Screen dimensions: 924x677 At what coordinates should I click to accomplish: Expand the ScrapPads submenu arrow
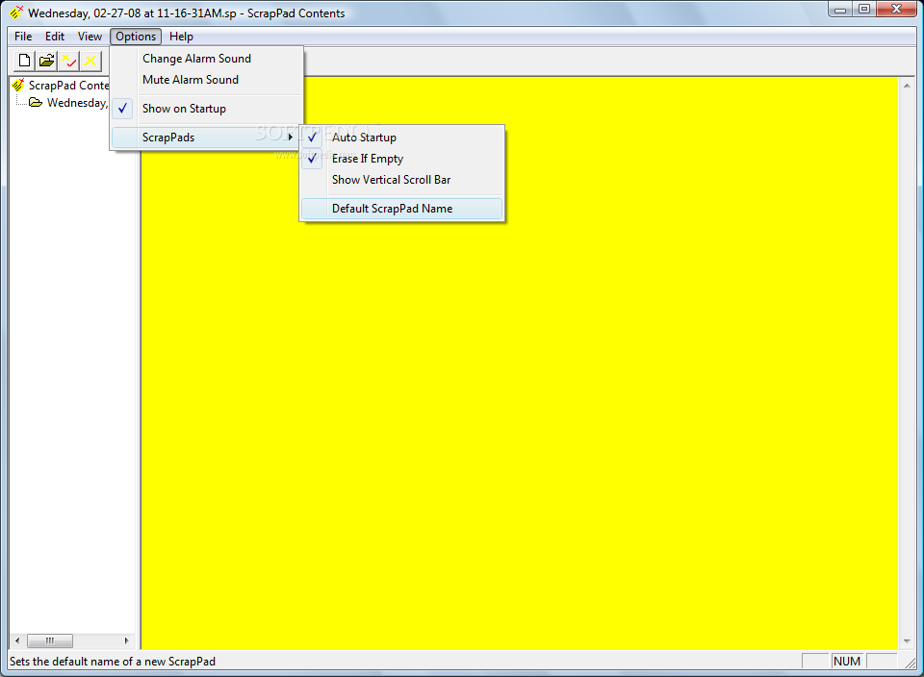click(290, 138)
